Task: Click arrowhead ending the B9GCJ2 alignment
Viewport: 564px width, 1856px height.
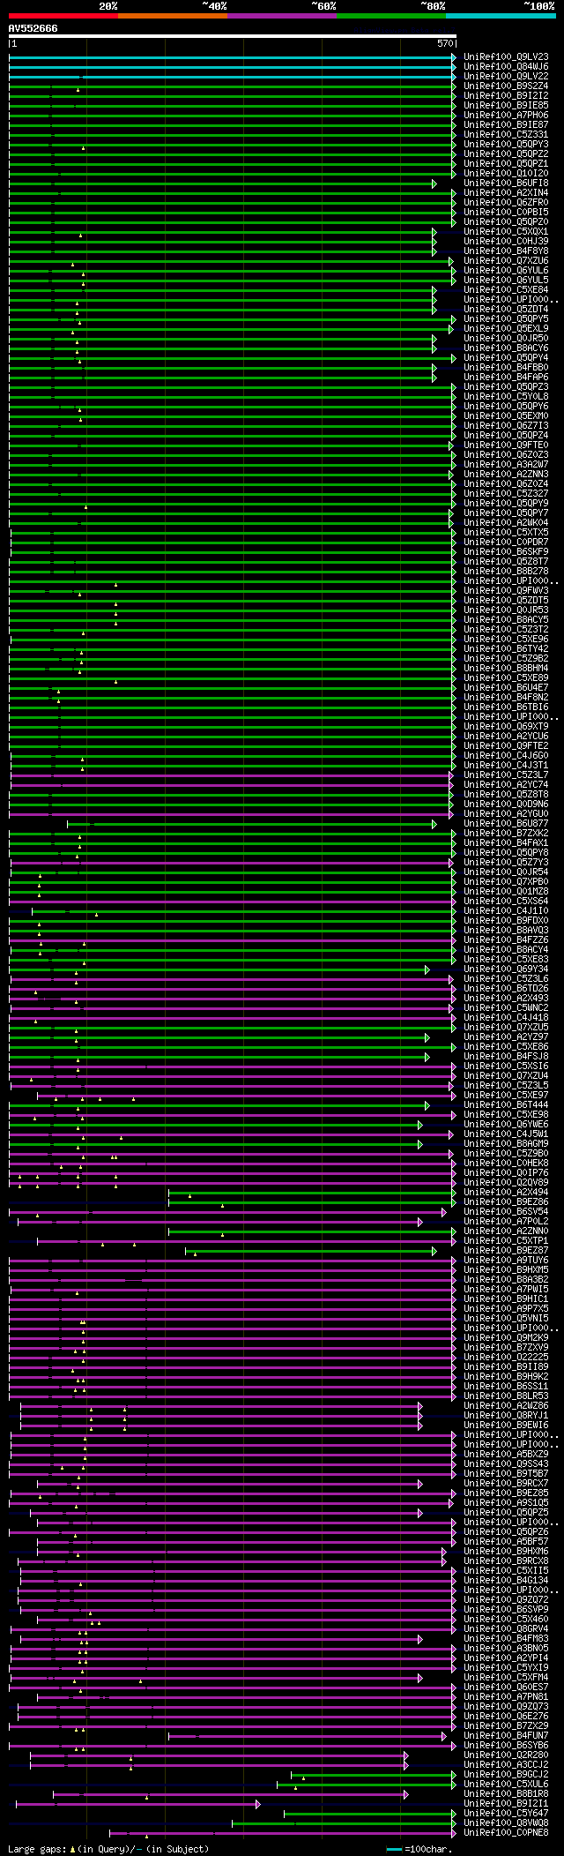Action: point(454,1775)
